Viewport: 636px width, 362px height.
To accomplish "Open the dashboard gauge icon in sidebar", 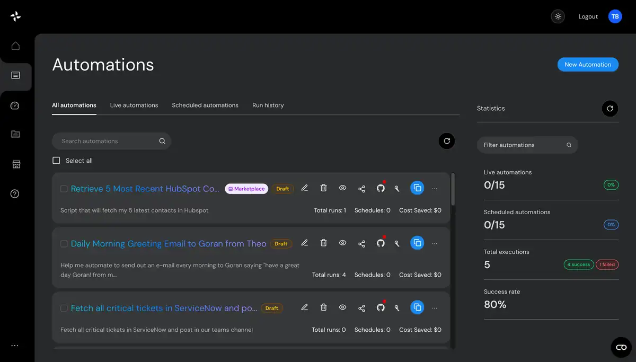I will pos(15,105).
